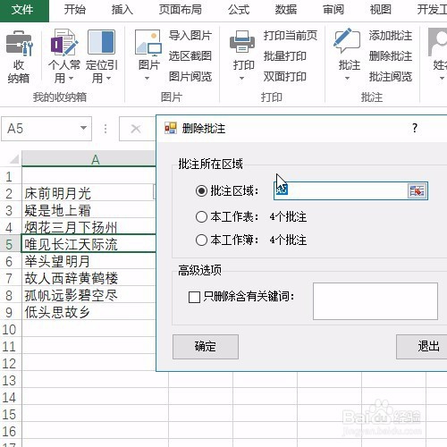Click the range selector icon in 批注区域 field
Viewport: 447px width, 447px height.
pos(417,190)
